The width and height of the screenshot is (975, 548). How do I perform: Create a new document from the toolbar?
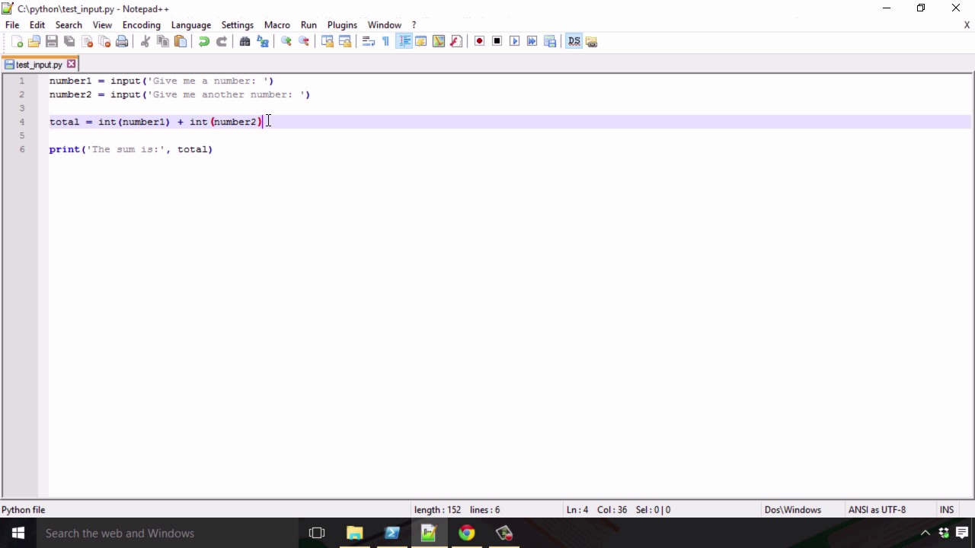coord(17,41)
